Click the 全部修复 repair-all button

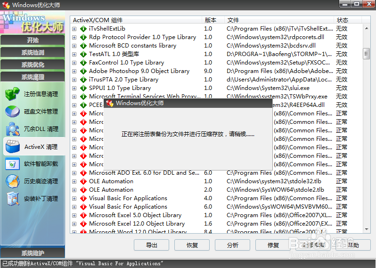pyautogui.click(x=313, y=245)
